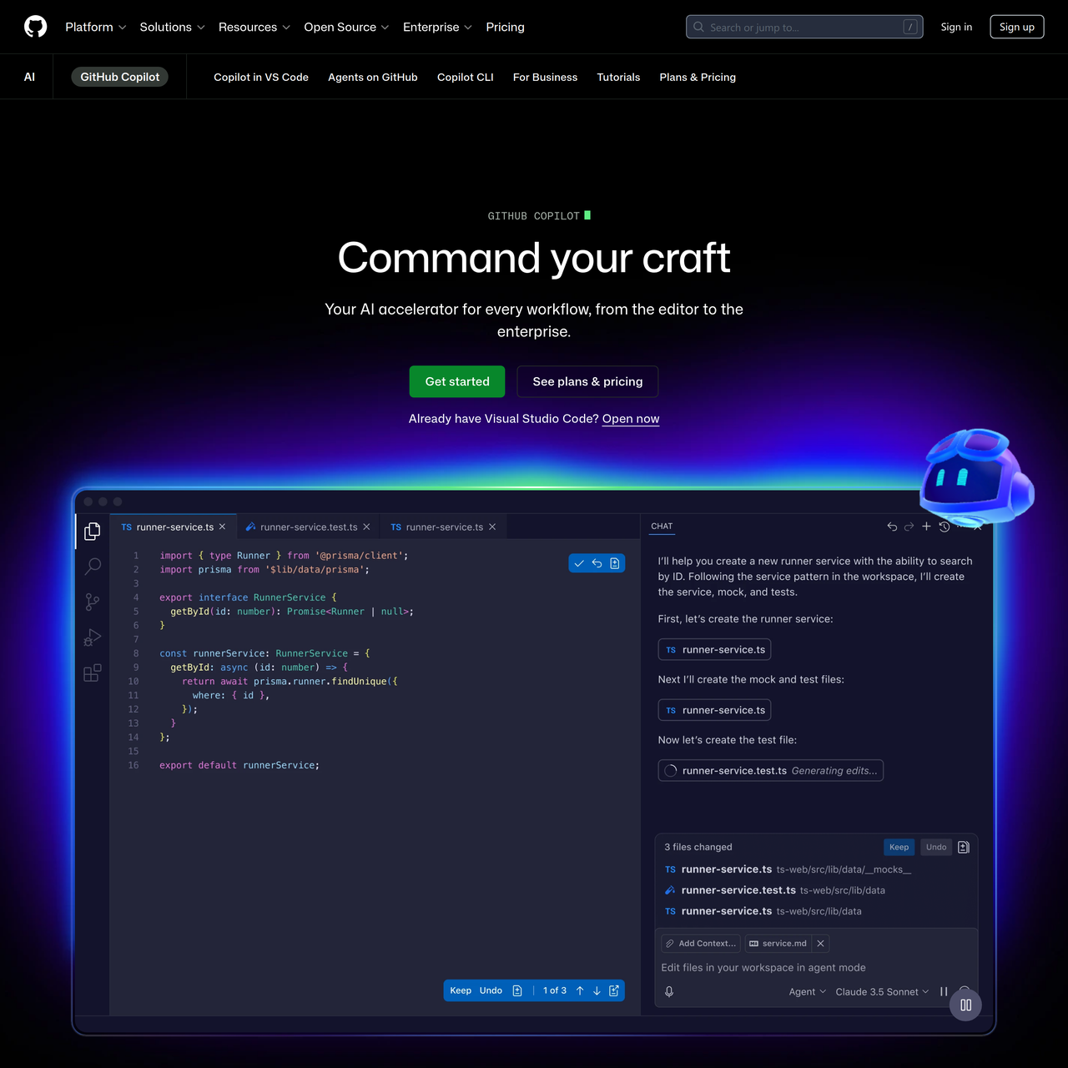
Task: Click See plans & pricing
Action: click(x=587, y=381)
